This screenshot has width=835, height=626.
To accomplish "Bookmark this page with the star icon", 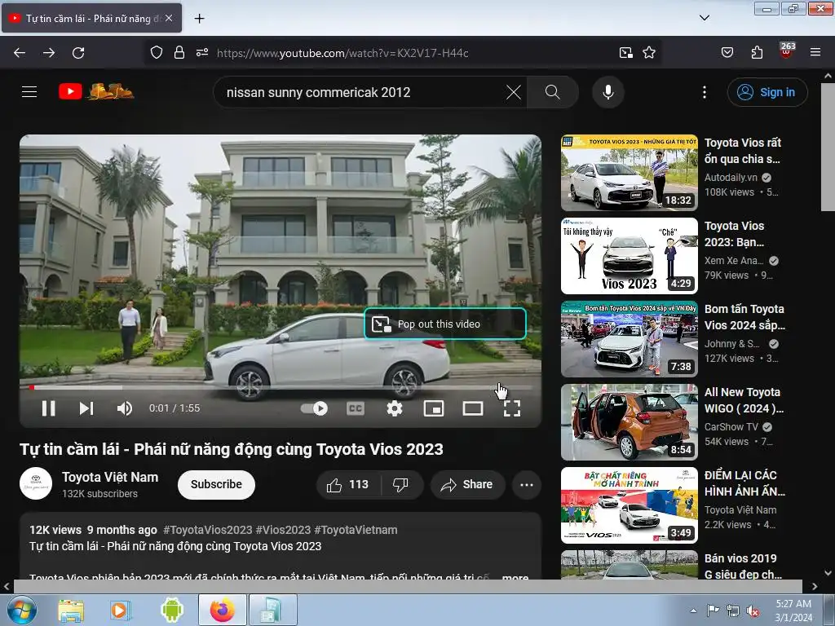I will 649,53.
